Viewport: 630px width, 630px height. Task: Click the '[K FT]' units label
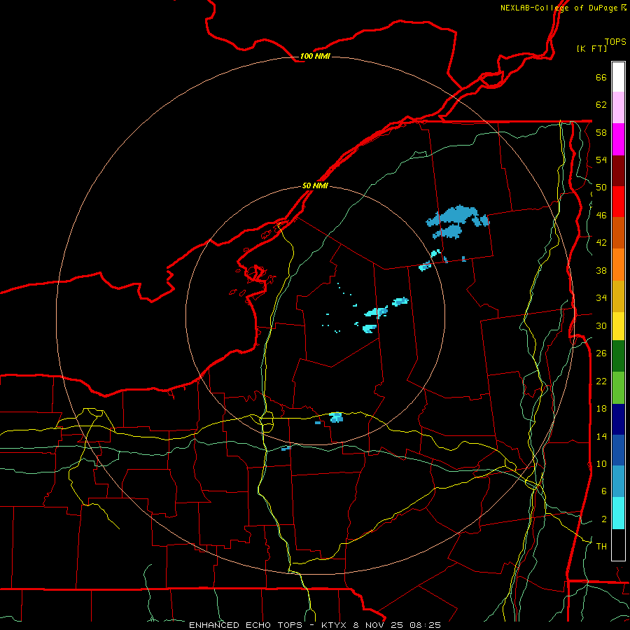[591, 48]
